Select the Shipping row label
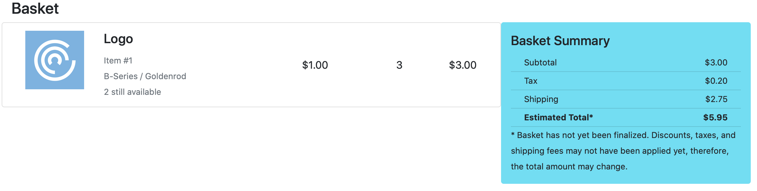Image resolution: width=757 pixels, height=191 pixels. point(541,99)
